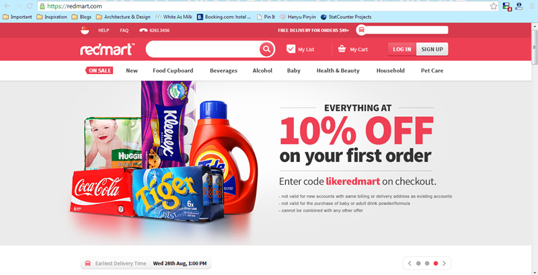
Task: Select the second carousel dot
Action: [427, 264]
